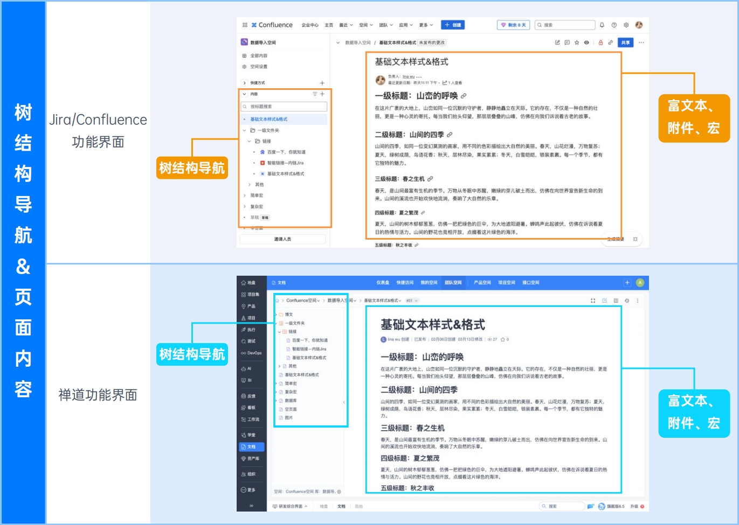Click the red lock restrictions icon

[600, 43]
